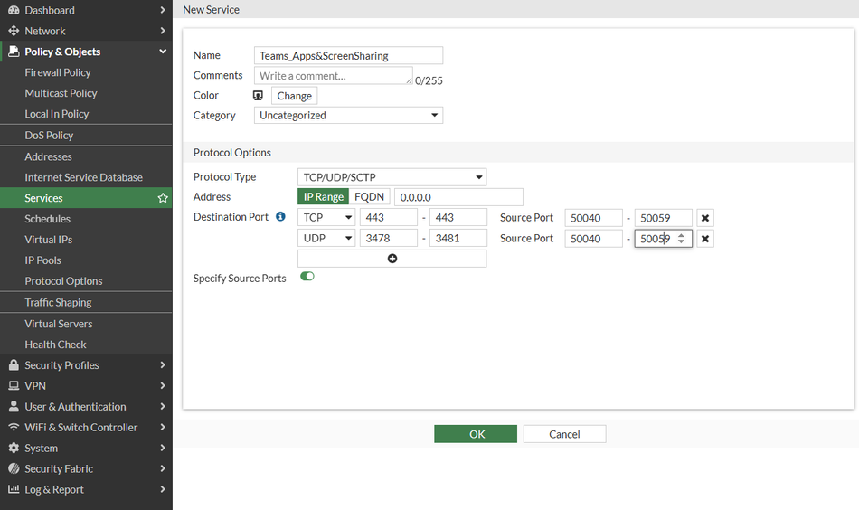The image size is (859, 510).
Task: Click the UDP source port stepper arrows
Action: pos(681,239)
